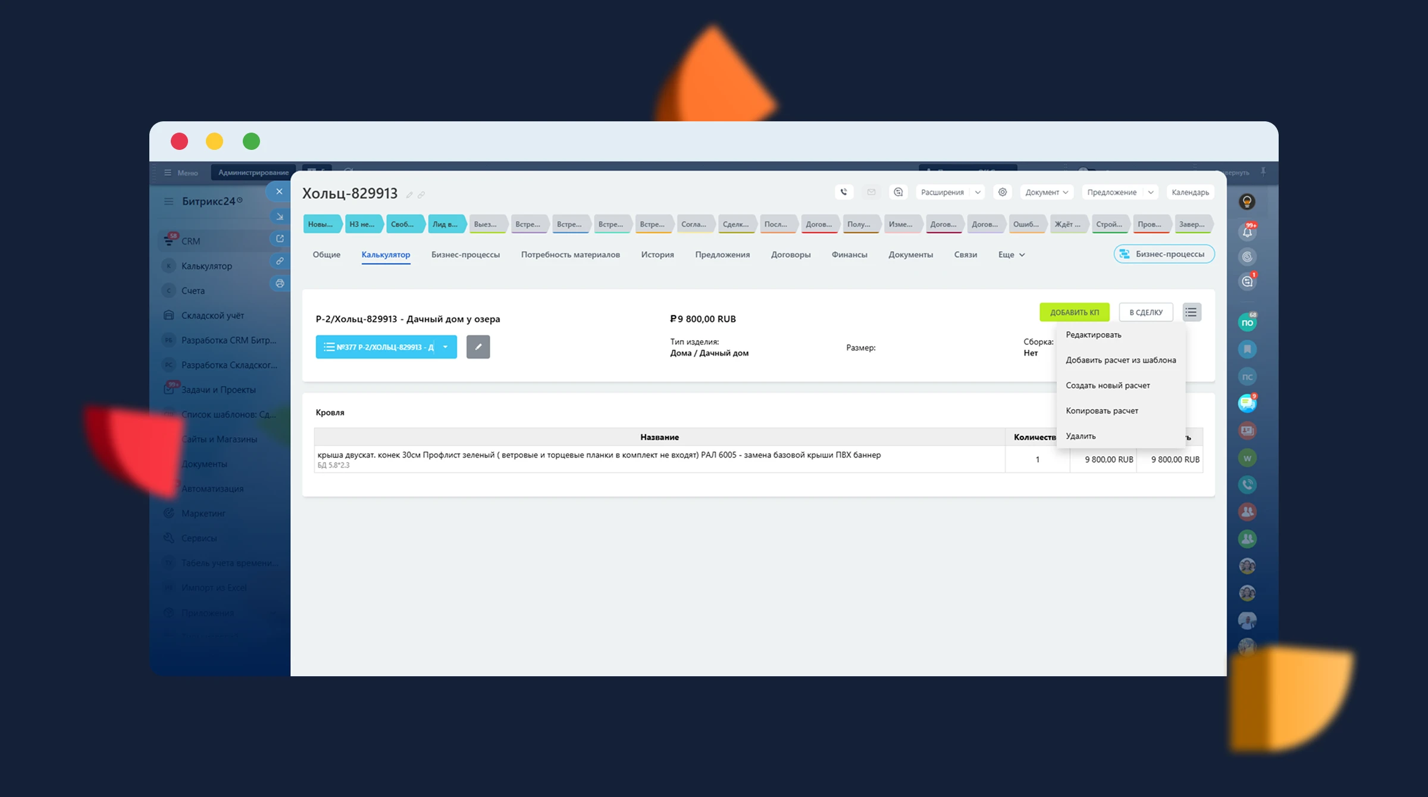The height and width of the screenshot is (797, 1428).
Task: Open calculation selector №377 dropdown arrow
Action: (445, 347)
